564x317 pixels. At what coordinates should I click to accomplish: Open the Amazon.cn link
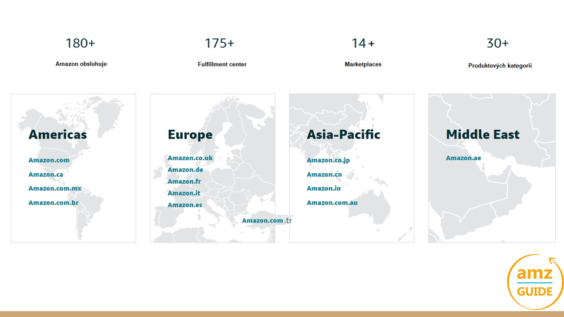(324, 174)
